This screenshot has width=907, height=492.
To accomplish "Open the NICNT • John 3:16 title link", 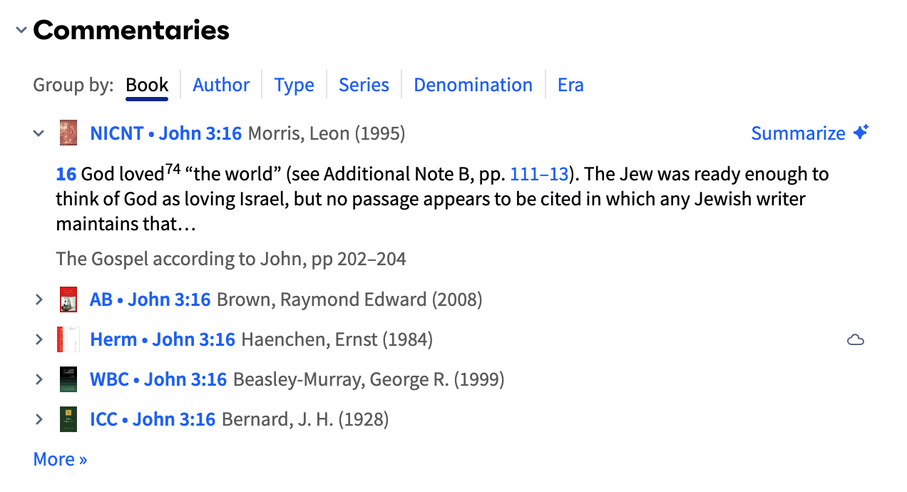I will (x=166, y=133).
